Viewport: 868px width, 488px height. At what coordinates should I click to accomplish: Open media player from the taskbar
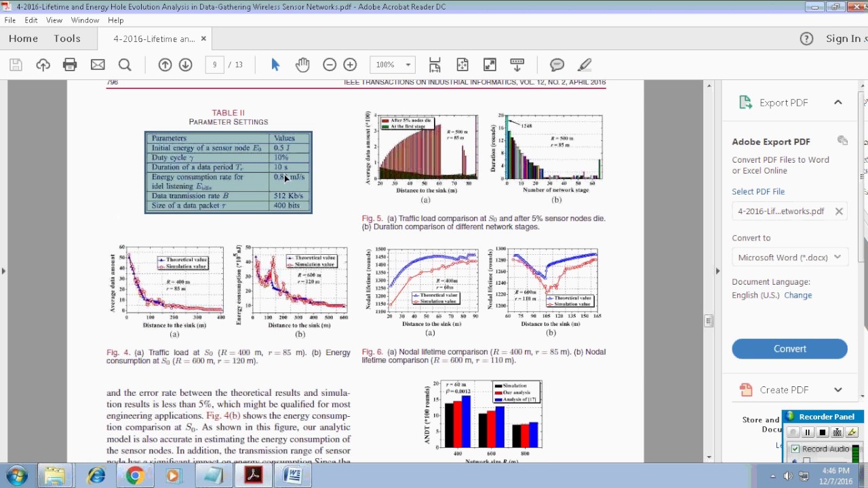pyautogui.click(x=173, y=476)
